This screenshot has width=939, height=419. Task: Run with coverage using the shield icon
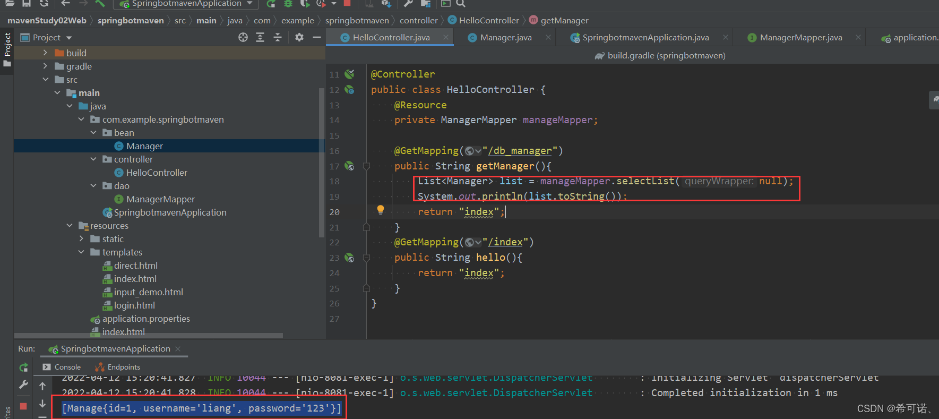(x=305, y=3)
